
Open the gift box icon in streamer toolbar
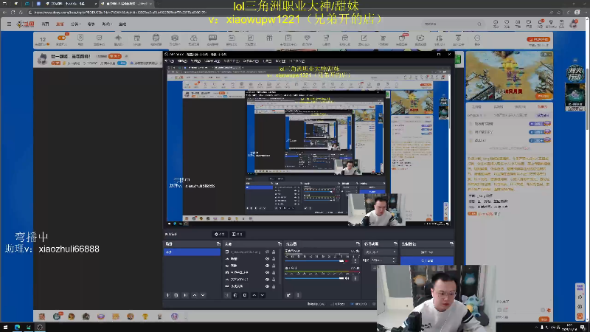click(269, 38)
